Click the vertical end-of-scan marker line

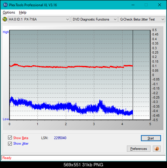[133, 75]
